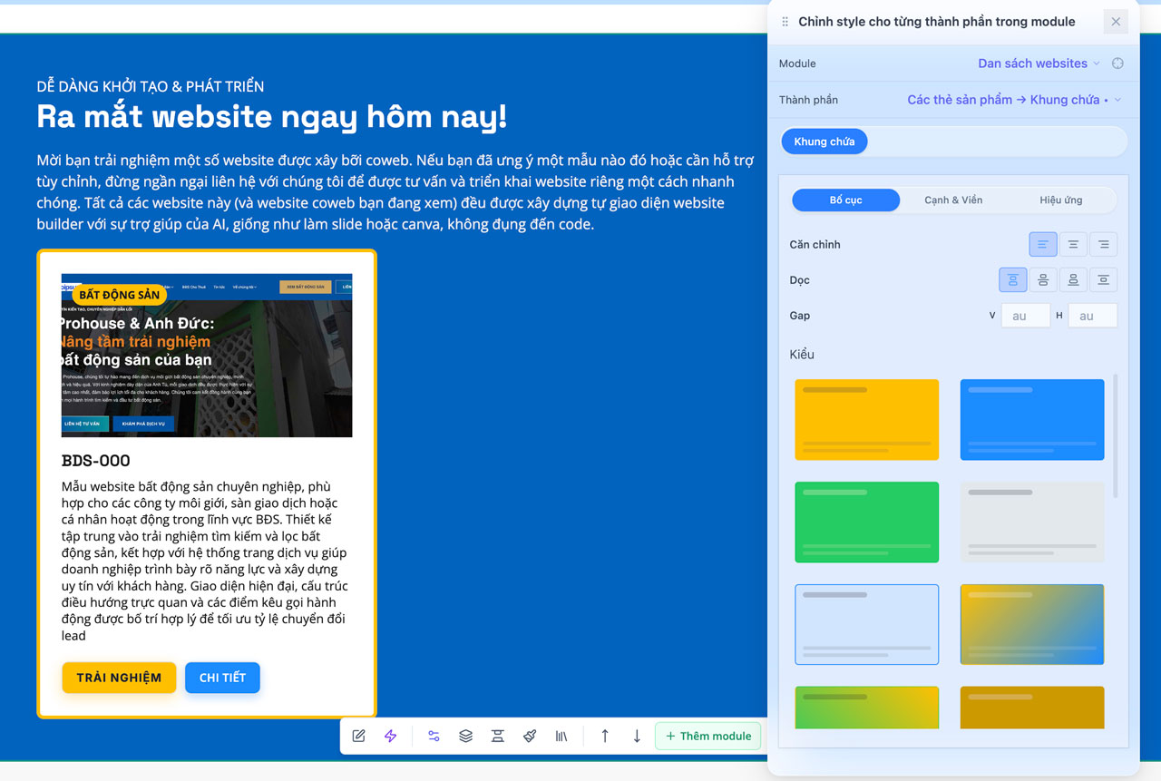
Task: Click the drag handle dots on style panel
Action: coord(785,22)
